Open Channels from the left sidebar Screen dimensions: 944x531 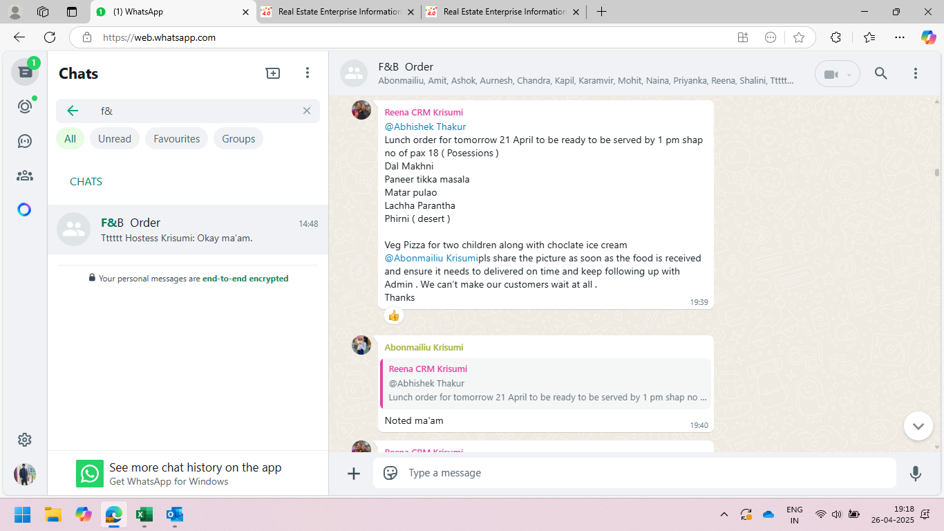[x=25, y=141]
